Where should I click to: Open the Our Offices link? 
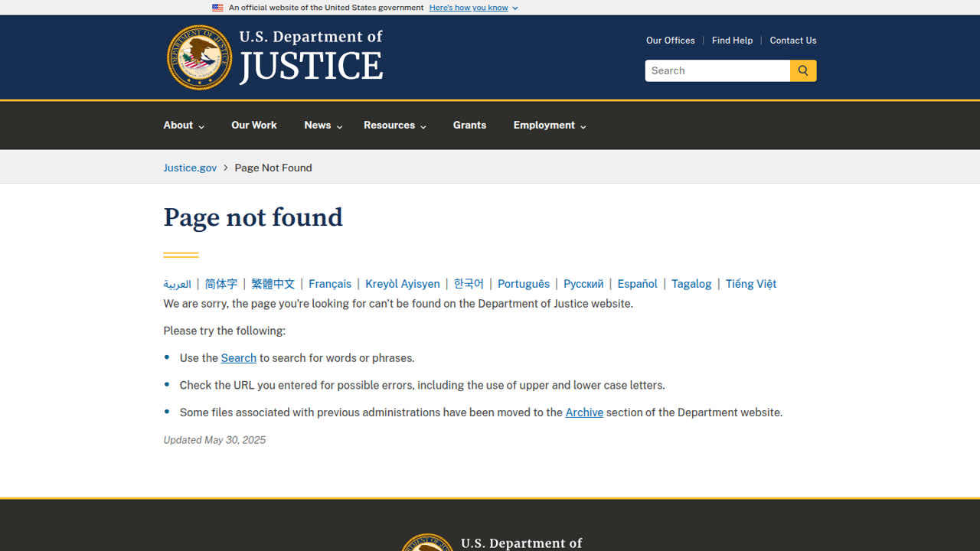point(671,41)
